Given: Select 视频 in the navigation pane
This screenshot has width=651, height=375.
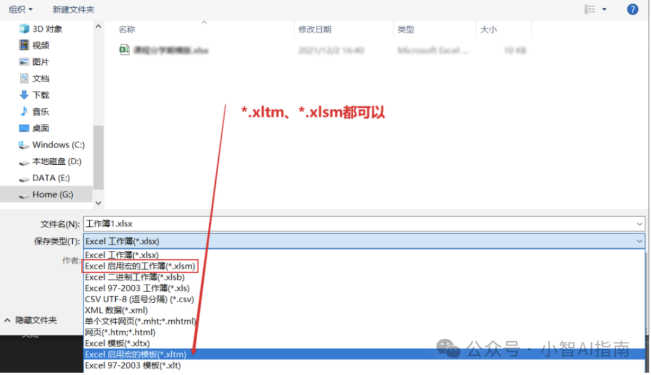Looking at the screenshot, I should (41, 45).
